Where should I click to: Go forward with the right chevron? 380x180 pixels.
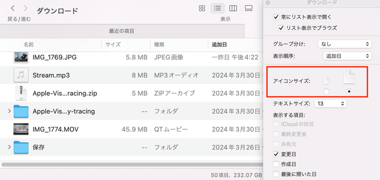point(26,9)
